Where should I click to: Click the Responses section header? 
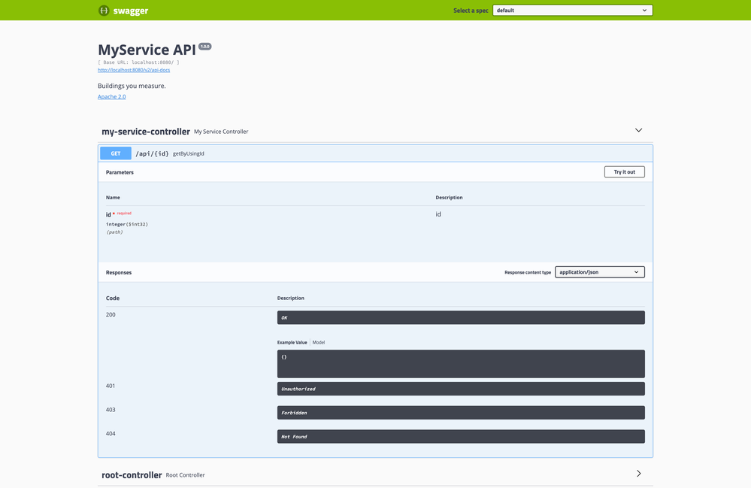point(119,272)
